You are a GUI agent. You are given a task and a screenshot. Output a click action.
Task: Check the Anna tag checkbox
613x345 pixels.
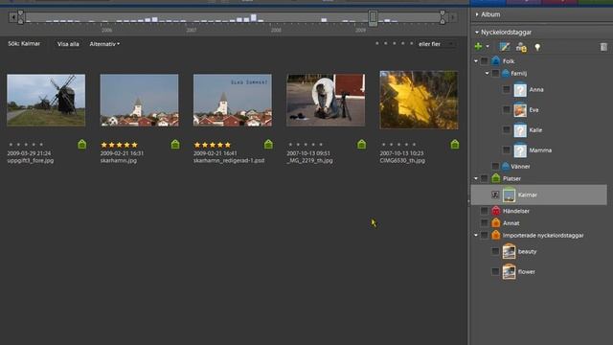coord(507,89)
